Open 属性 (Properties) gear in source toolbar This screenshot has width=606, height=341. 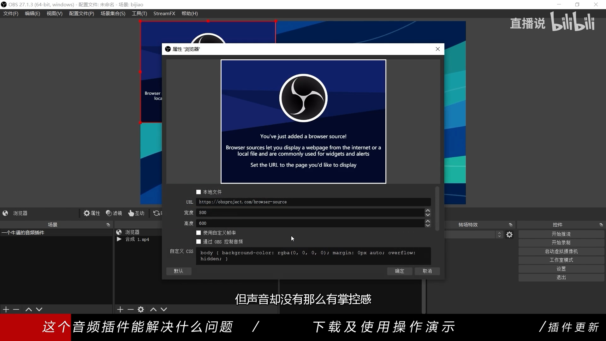pyautogui.click(x=92, y=213)
